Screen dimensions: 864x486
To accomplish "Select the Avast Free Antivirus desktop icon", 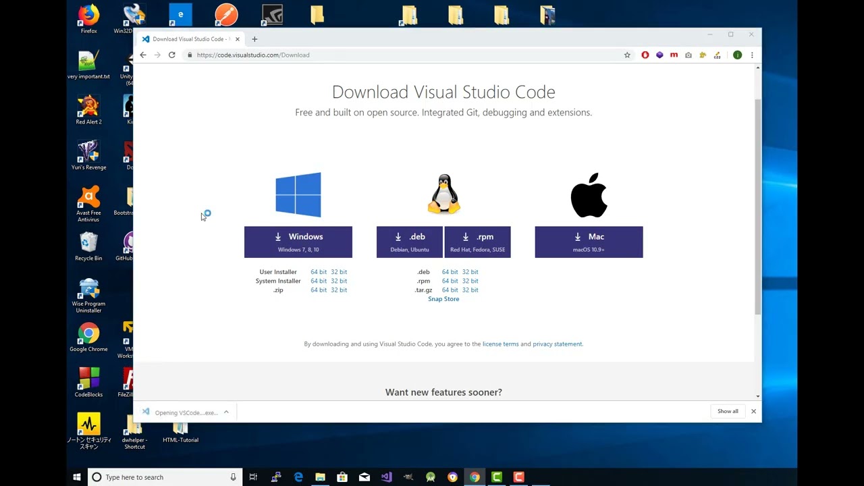I will coord(88,204).
